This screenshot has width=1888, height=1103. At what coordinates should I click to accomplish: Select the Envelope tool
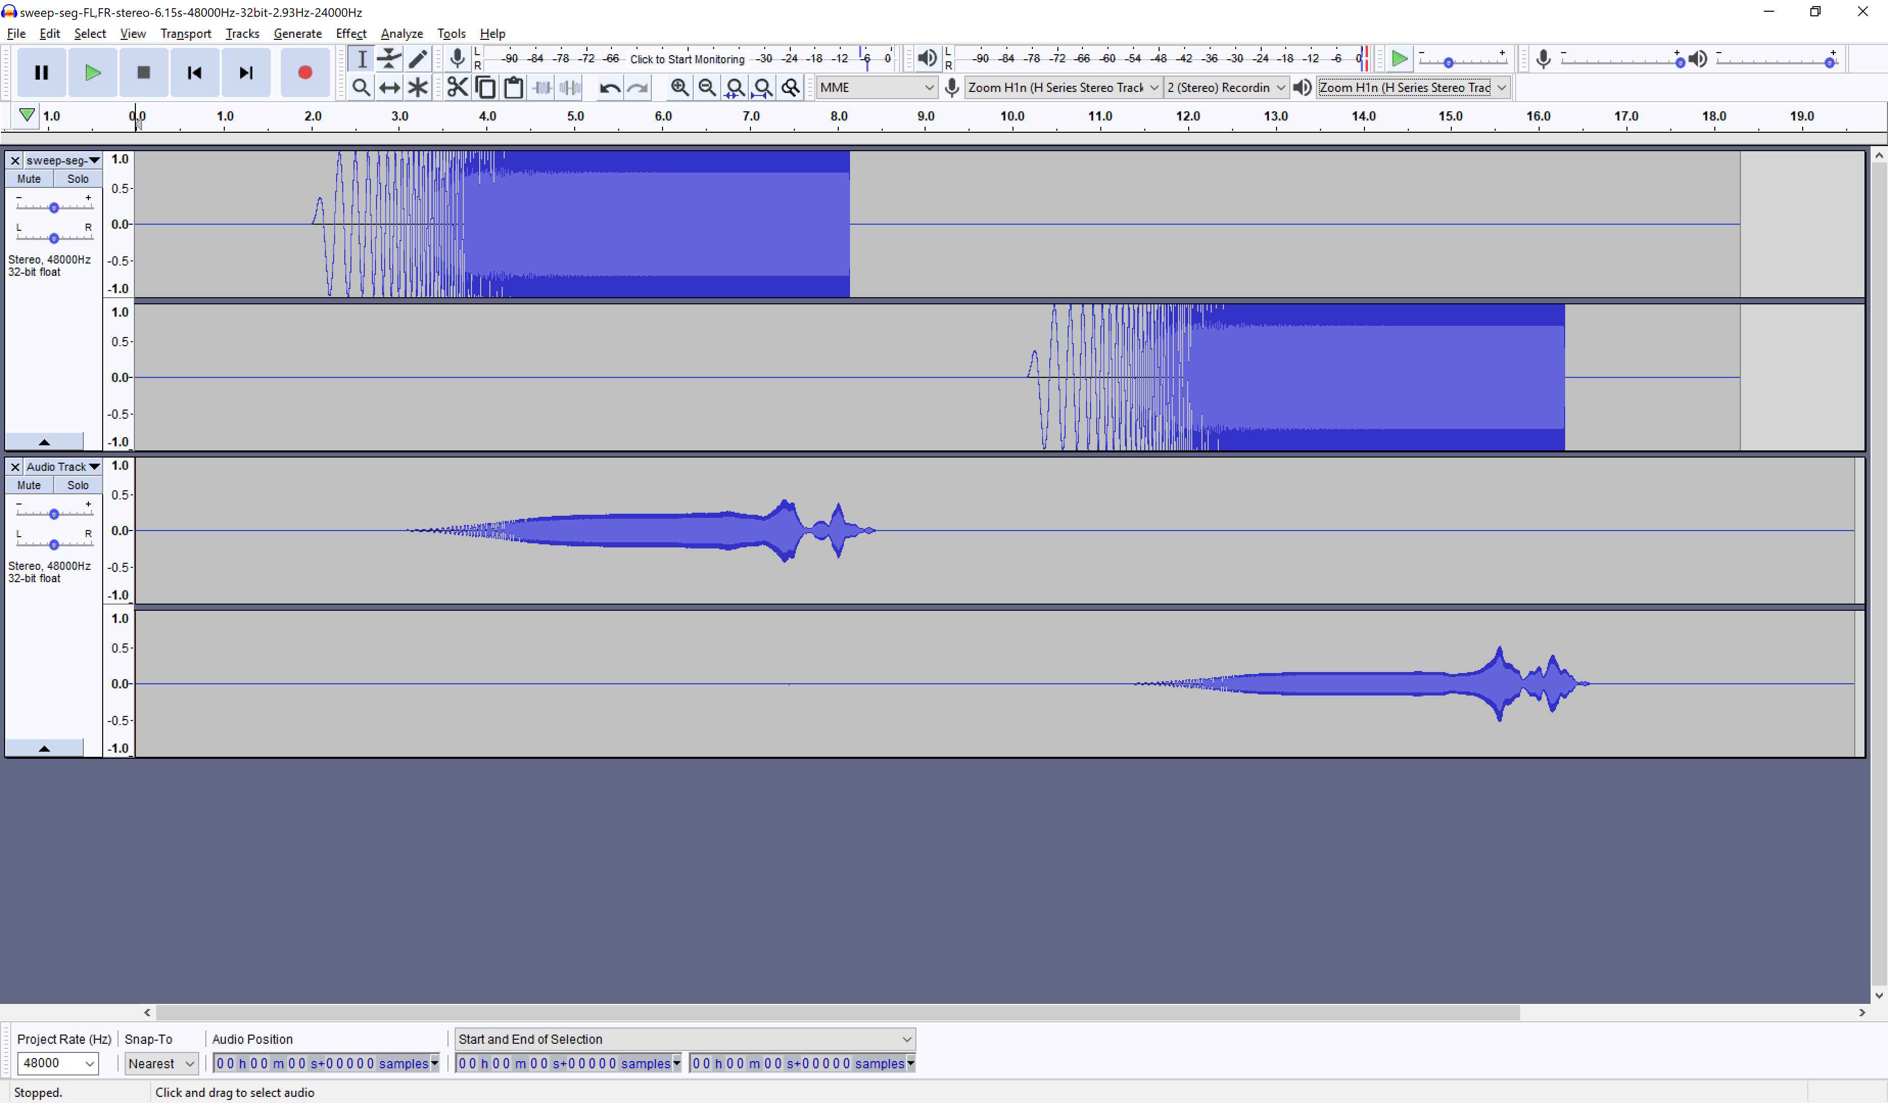coord(389,58)
